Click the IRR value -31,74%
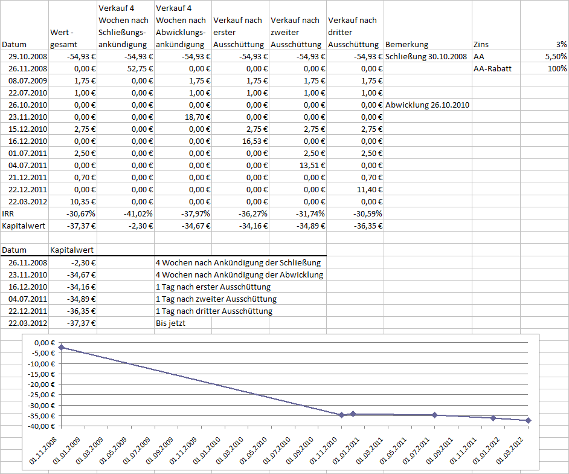569x474 pixels. [x=298, y=213]
